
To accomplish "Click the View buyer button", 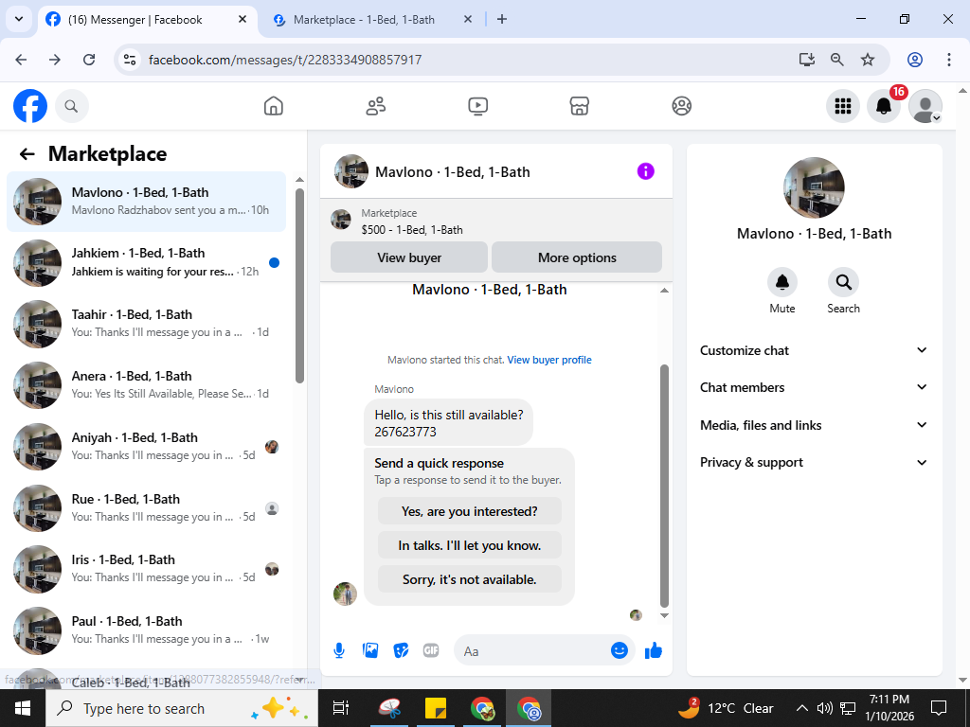I will (409, 257).
